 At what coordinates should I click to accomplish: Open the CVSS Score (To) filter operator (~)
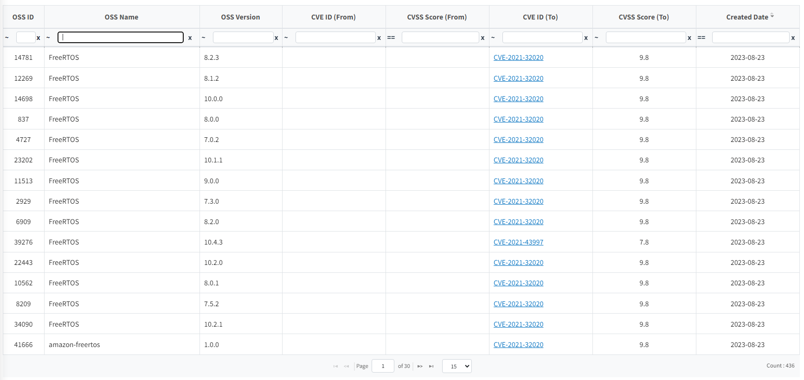pyautogui.click(x=597, y=38)
